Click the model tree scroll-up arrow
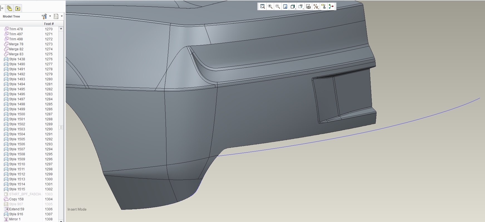 pos(61,29)
